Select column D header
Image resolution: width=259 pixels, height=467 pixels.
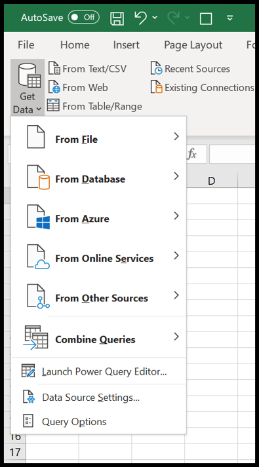tap(211, 181)
